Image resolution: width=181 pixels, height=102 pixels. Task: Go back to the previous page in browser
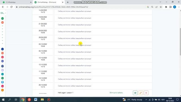tap(3, 7)
